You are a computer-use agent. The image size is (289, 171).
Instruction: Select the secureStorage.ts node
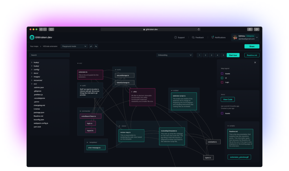point(124,75)
